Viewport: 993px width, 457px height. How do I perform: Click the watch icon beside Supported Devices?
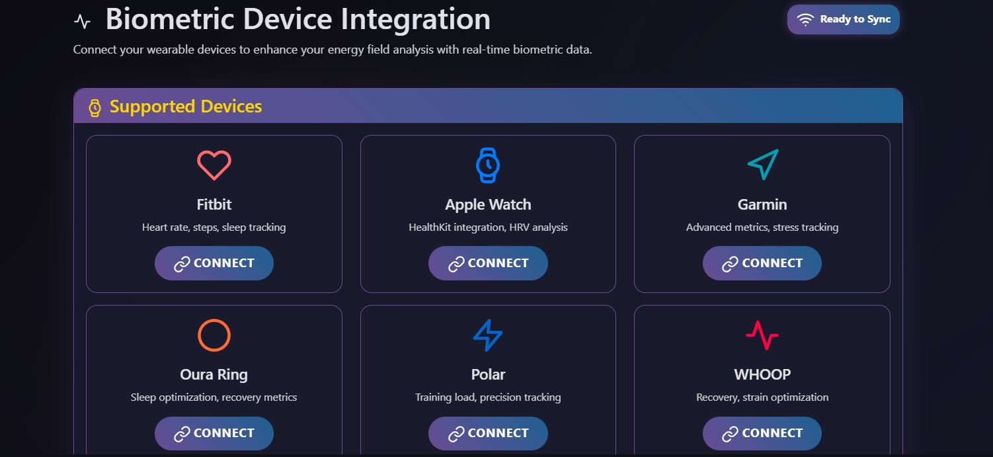[95, 107]
